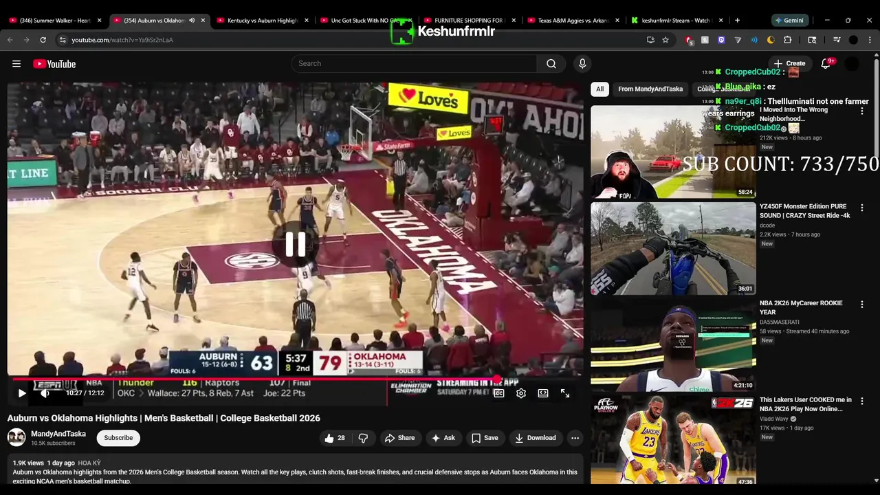Dislike the Auburn vs Oklahoma video
The height and width of the screenshot is (495, 880).
click(x=363, y=438)
